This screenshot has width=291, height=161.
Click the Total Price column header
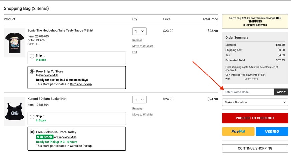210,19
